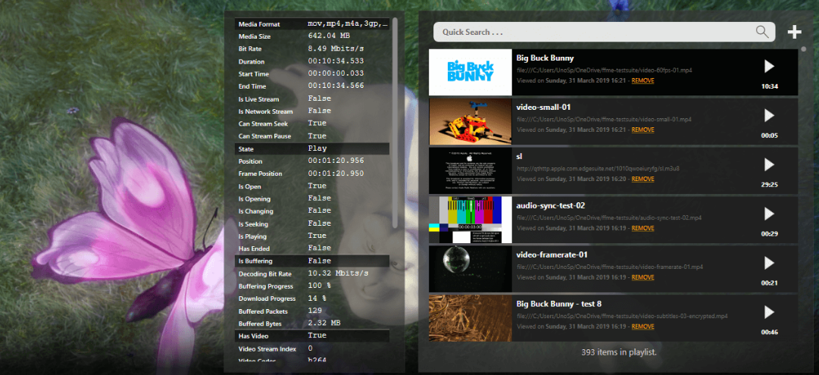Image resolution: width=819 pixels, height=375 pixels.
Task: Expand the Has Video section header
Action: (x=312, y=335)
